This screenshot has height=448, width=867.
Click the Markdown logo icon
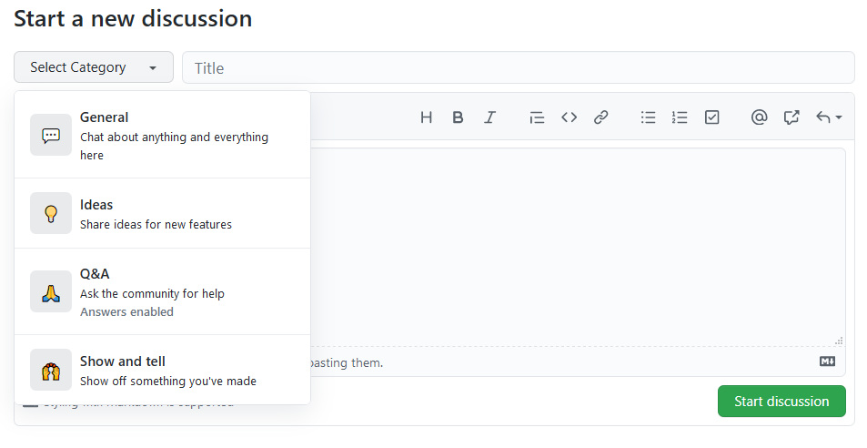coord(827,361)
